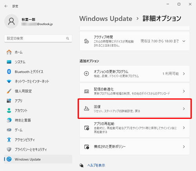Click Windows Update breadcrumb link
The height and width of the screenshot is (171, 196).
pos(106,18)
